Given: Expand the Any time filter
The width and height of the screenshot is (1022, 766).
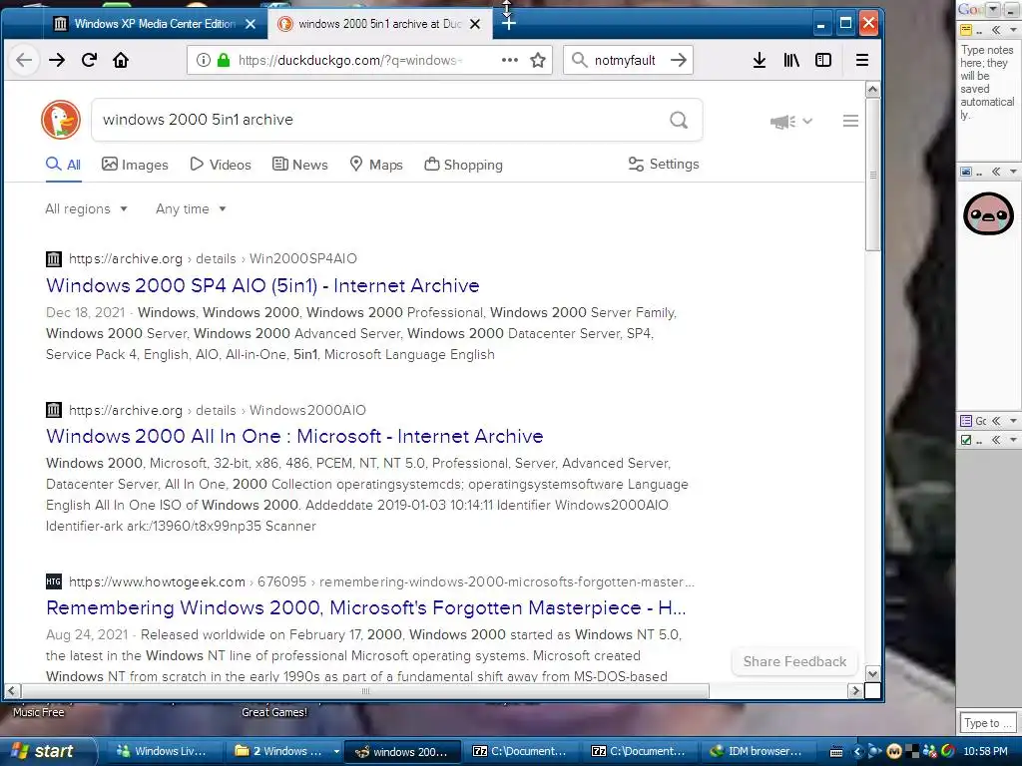Looking at the screenshot, I should point(191,209).
